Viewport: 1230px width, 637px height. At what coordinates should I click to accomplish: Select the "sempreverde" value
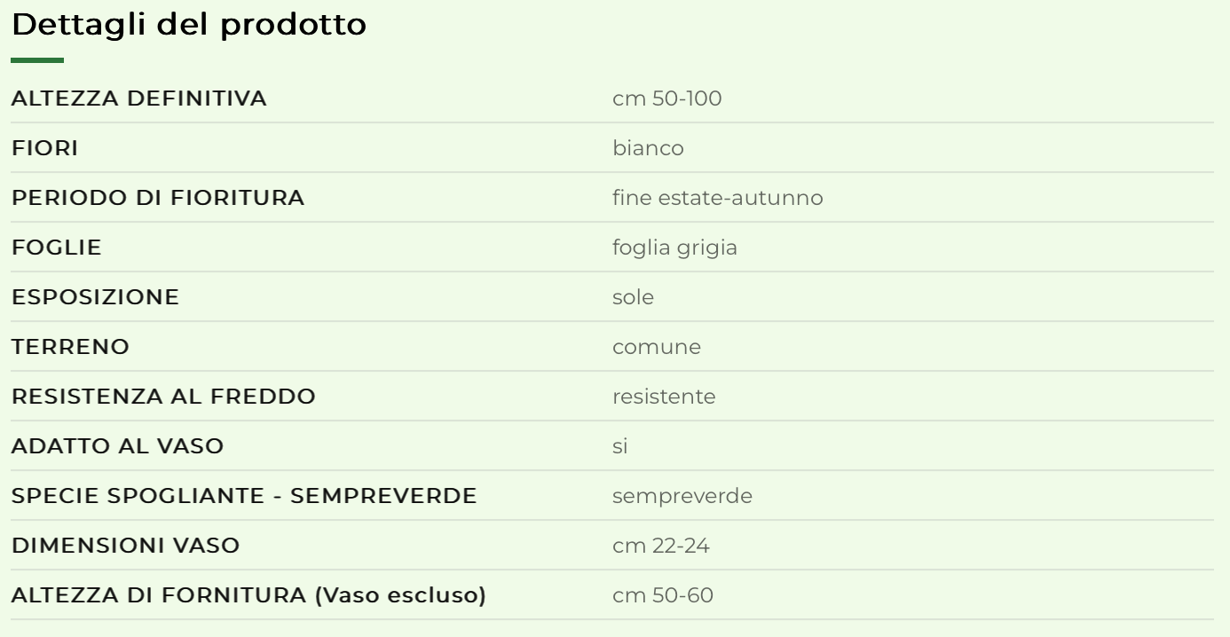point(682,496)
